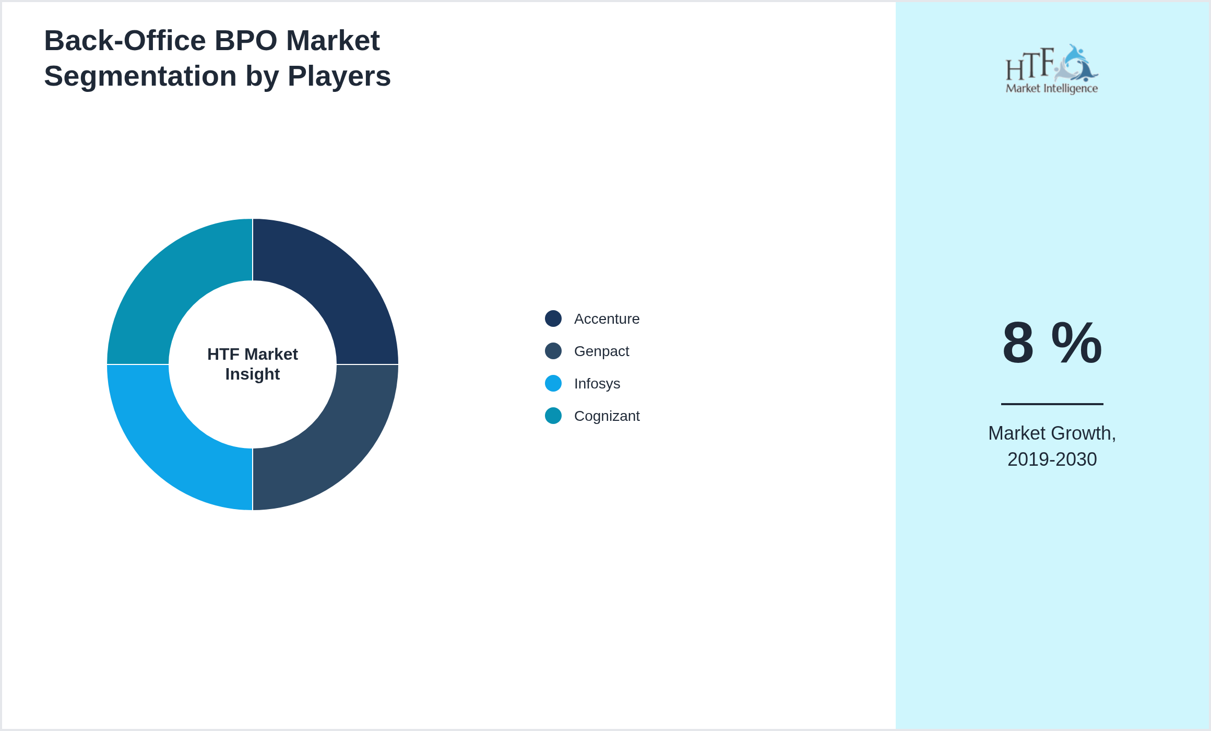Select the slate blue Genpact donut segment
This screenshot has width=1211, height=731.
[x=334, y=446]
